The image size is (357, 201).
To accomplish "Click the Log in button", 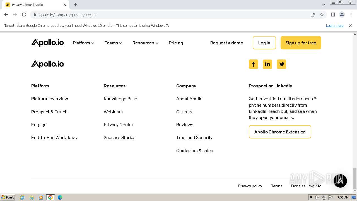I will click(264, 43).
